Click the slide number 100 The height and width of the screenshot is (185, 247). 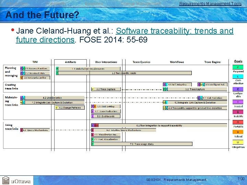coord(241,179)
